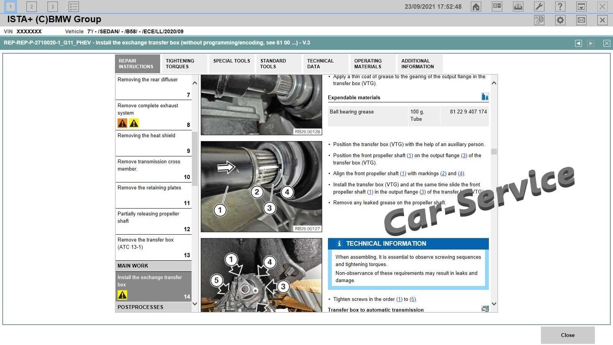Go to next document arrow
Screen dimensions: 613x345
click(x=591, y=43)
